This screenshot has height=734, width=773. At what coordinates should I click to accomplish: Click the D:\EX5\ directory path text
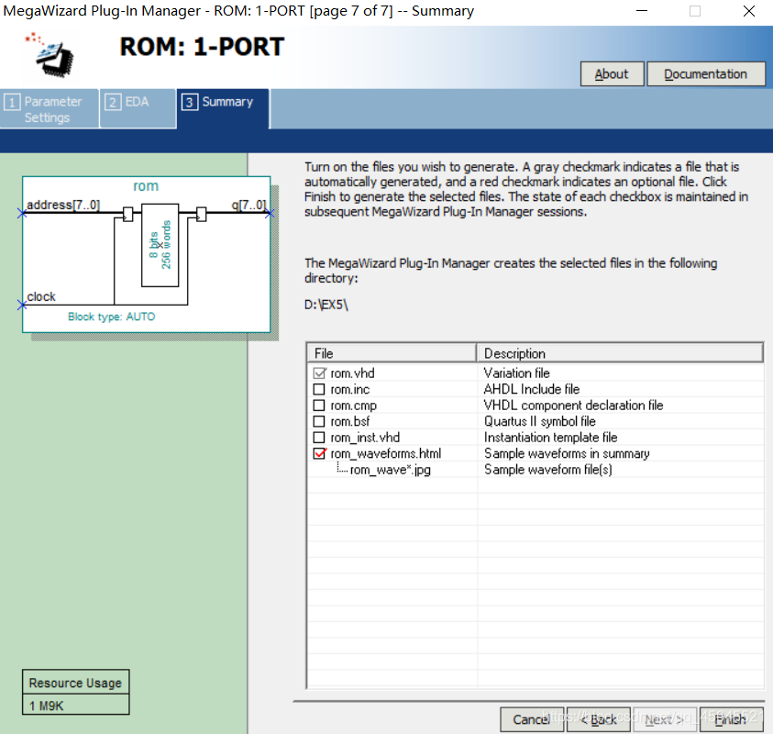coord(326,305)
